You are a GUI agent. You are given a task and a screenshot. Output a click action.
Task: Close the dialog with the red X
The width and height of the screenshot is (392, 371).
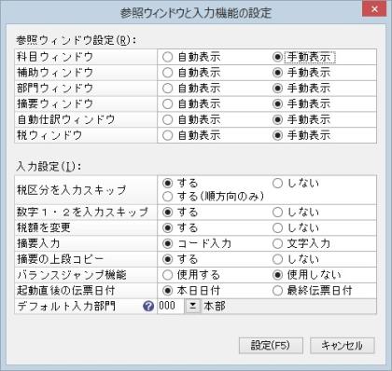coord(374,9)
